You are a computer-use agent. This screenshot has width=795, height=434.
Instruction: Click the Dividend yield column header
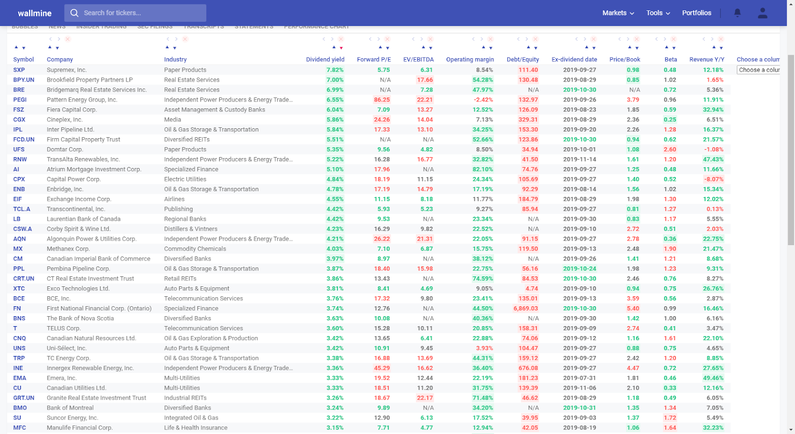click(x=325, y=60)
